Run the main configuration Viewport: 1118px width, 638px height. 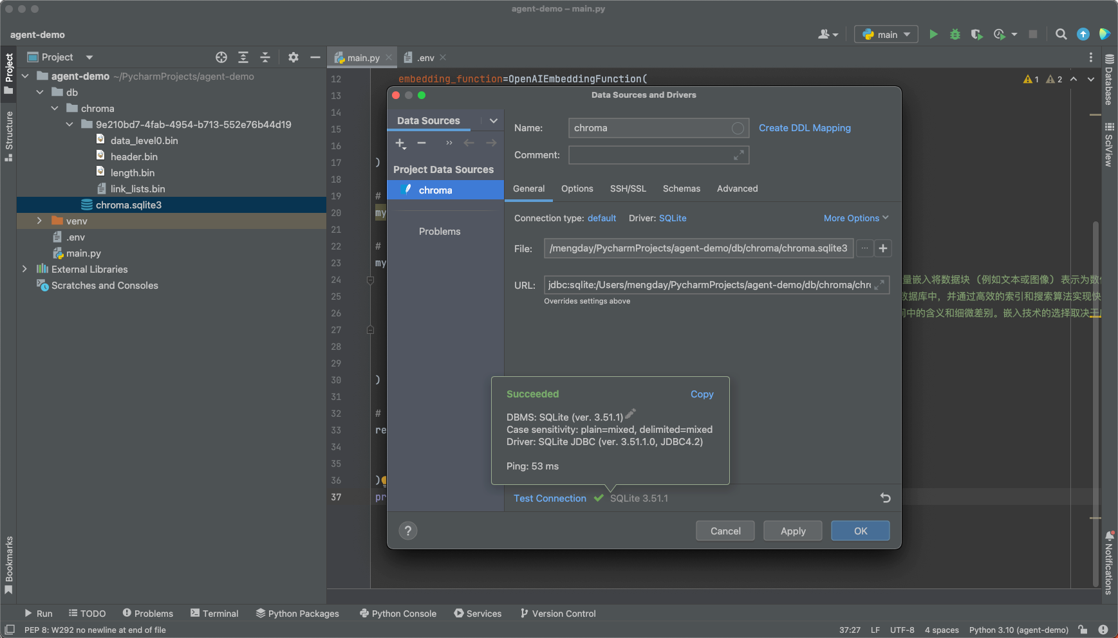(x=933, y=34)
